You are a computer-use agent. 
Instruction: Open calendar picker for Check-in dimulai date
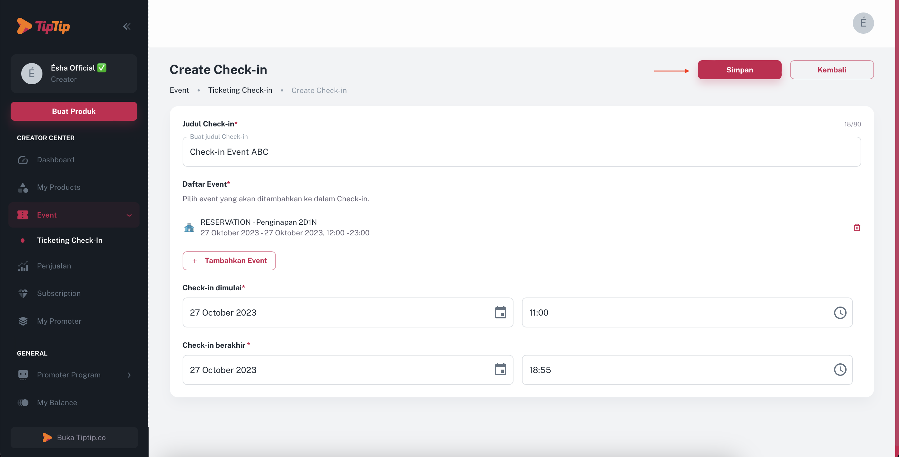[500, 312]
